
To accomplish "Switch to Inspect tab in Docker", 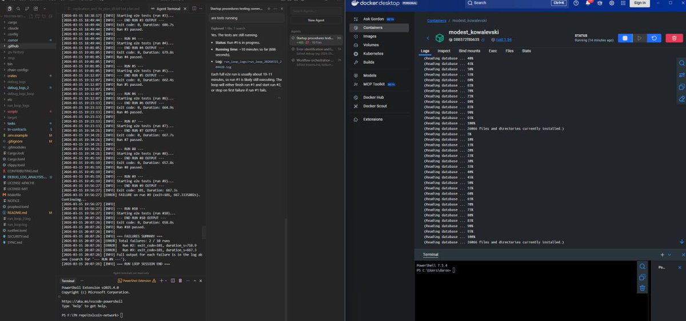I will point(444,51).
